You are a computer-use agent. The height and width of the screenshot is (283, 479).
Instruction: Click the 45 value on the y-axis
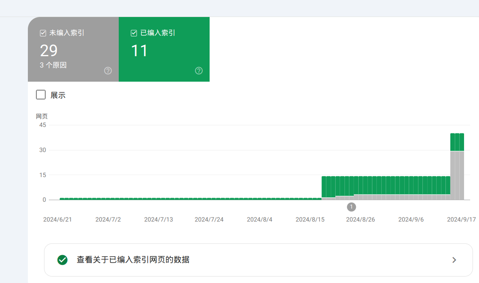tap(42, 125)
